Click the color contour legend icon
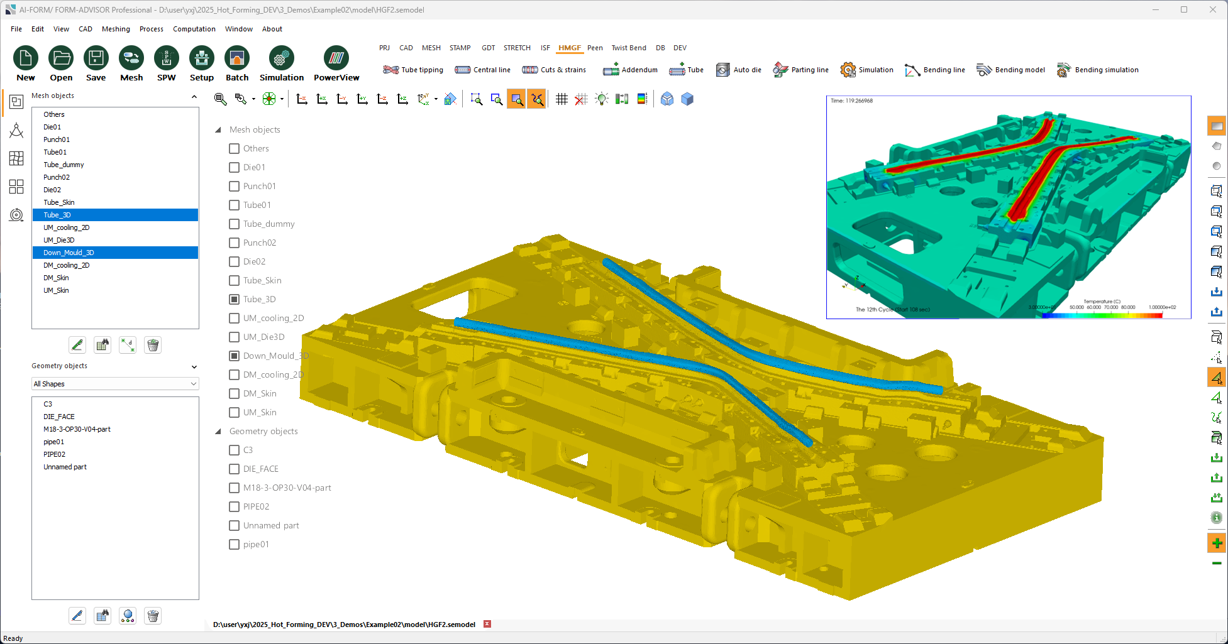Image resolution: width=1228 pixels, height=644 pixels. pyautogui.click(x=642, y=99)
